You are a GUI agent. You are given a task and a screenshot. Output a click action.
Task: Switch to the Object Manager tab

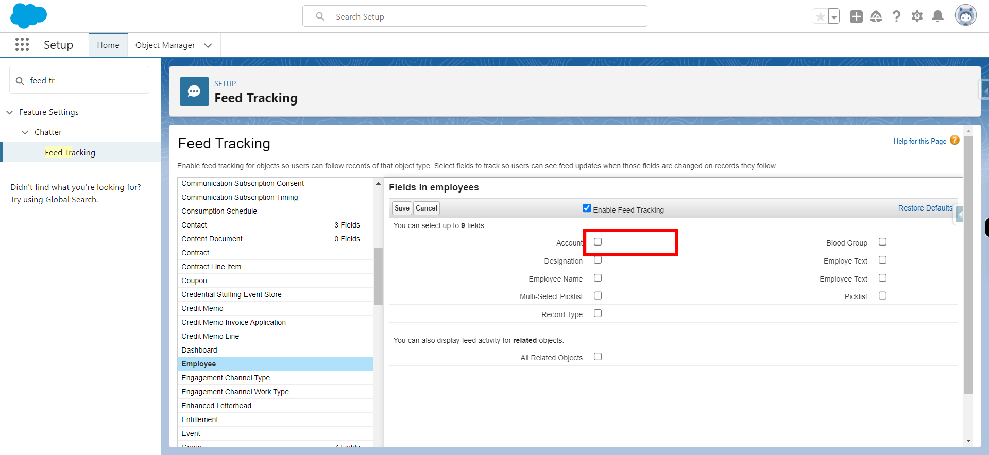coord(165,45)
